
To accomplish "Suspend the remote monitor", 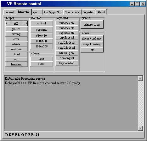I will coord(42,30).
